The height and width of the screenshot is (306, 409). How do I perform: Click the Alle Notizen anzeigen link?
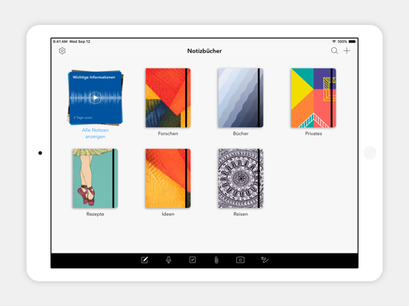click(95, 133)
